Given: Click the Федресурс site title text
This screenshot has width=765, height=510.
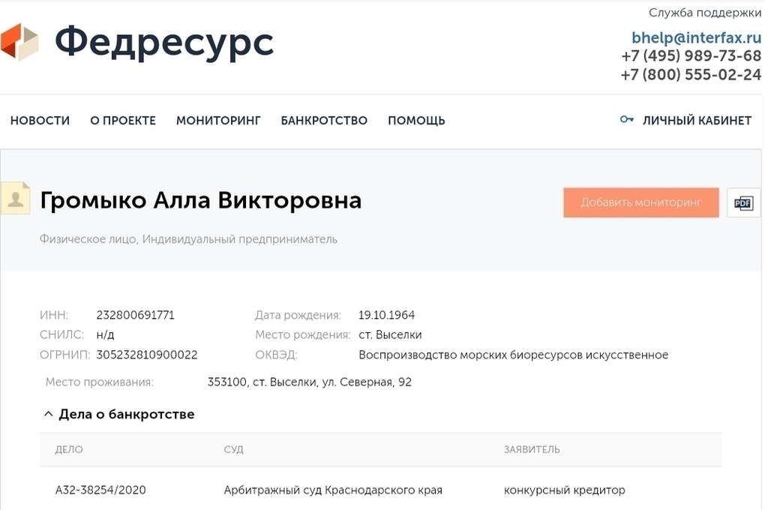Looking at the screenshot, I should click(164, 43).
